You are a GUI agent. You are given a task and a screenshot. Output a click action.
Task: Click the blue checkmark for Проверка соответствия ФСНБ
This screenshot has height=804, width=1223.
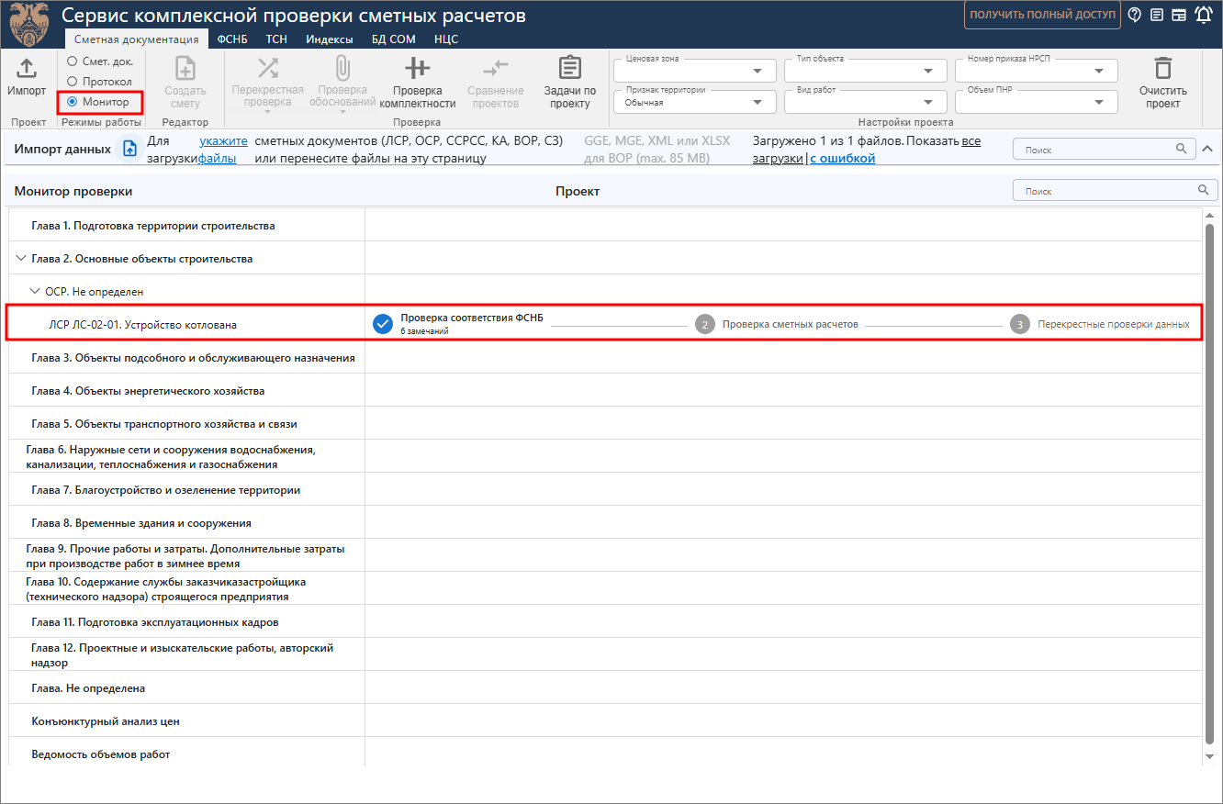[x=383, y=324]
